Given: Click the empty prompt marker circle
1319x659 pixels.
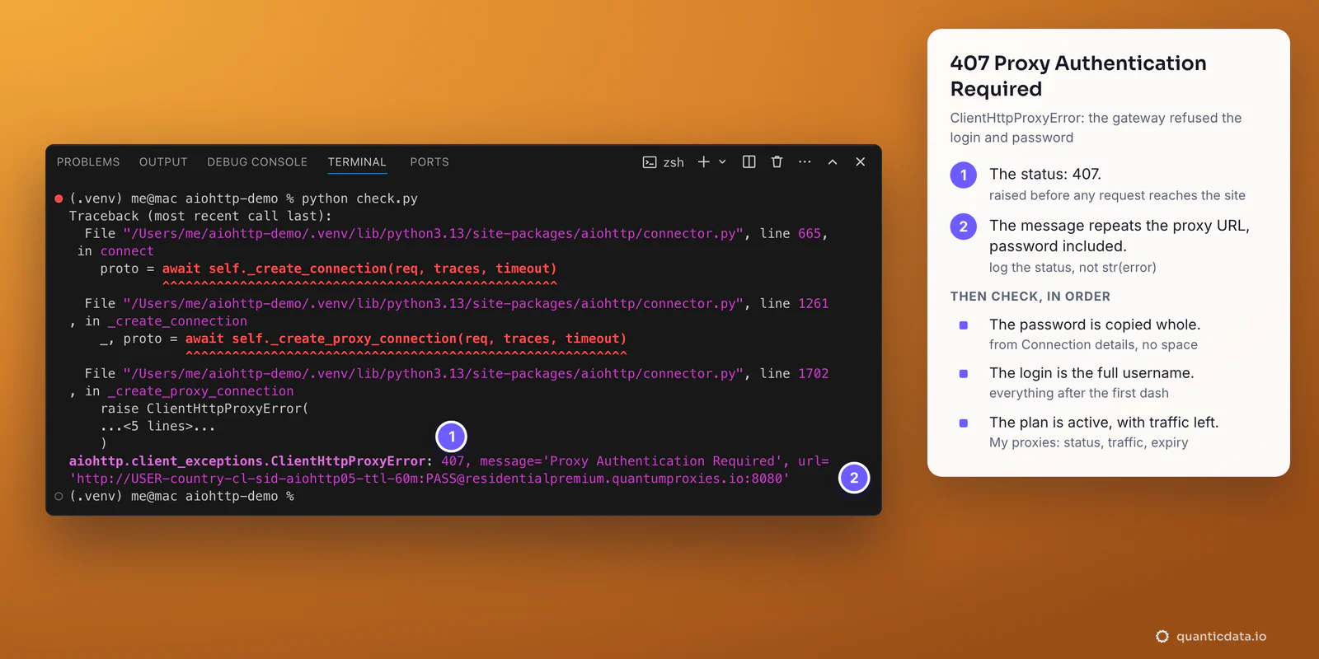Looking at the screenshot, I should tap(59, 496).
